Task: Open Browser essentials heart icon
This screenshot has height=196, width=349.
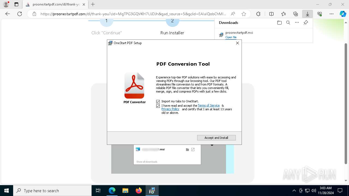Action: pyautogui.click(x=320, y=14)
